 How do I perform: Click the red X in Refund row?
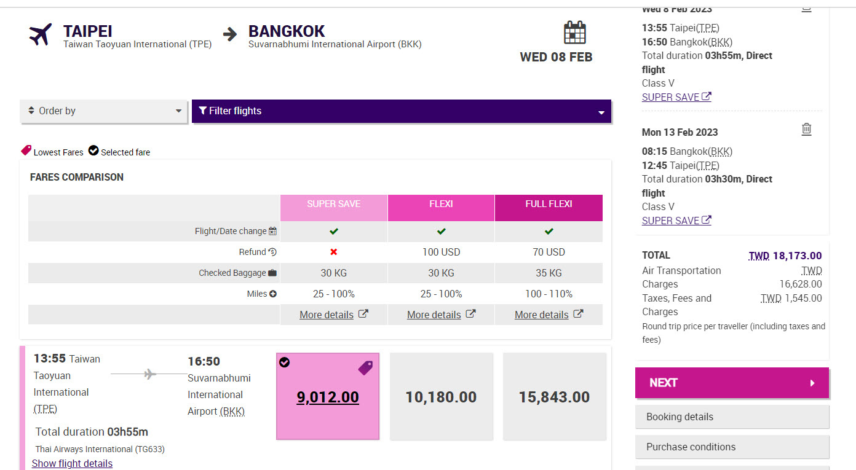(334, 252)
